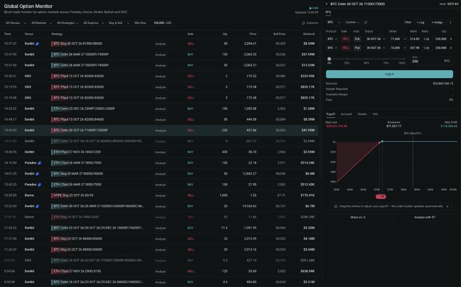This screenshot has width=461, height=287.
Task: Remove the 72,000 strike leg
Action: pyautogui.click(x=451, y=48)
